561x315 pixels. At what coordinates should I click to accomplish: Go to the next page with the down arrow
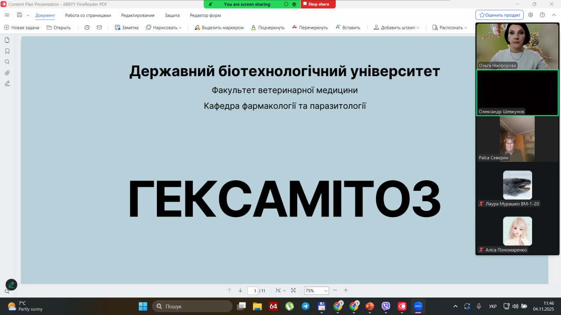240,290
